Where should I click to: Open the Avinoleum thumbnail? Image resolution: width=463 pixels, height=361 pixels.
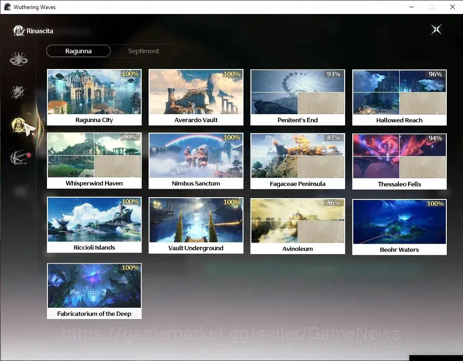298,226
